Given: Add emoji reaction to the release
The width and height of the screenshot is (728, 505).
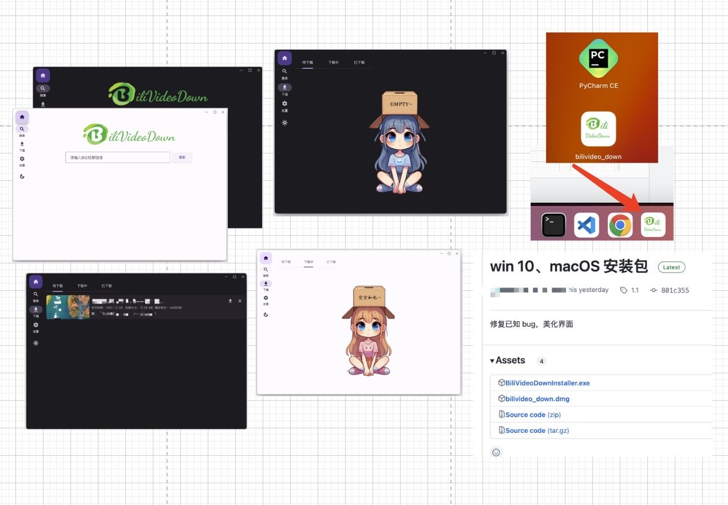Looking at the screenshot, I should 496,452.
